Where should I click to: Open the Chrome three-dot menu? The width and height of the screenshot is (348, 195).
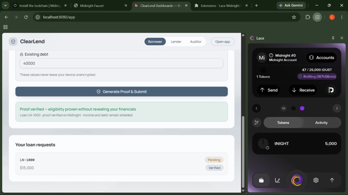click(342, 17)
